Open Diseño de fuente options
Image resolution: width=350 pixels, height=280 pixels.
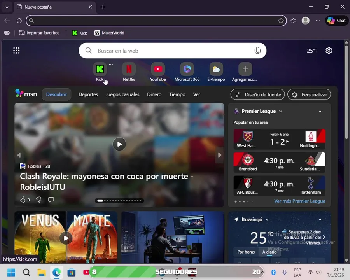pos(257,94)
